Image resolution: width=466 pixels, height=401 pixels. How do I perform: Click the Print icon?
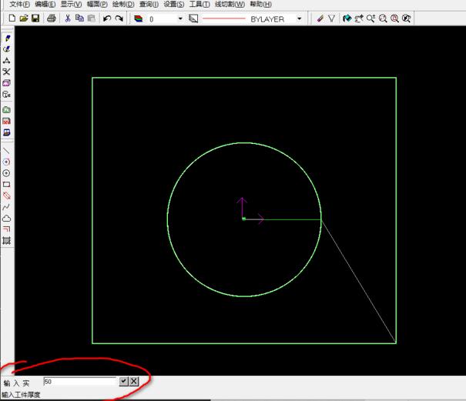51,18
